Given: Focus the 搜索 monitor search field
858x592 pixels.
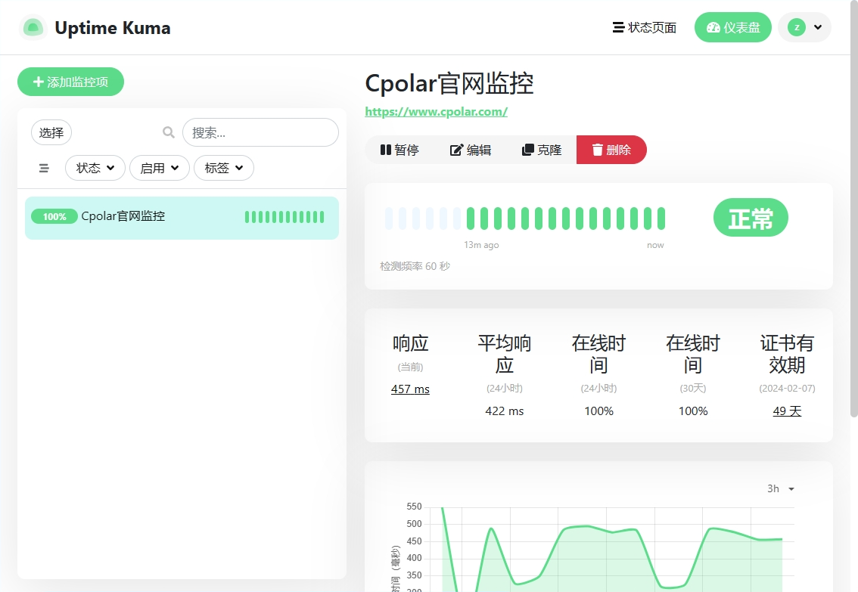Looking at the screenshot, I should (x=260, y=132).
